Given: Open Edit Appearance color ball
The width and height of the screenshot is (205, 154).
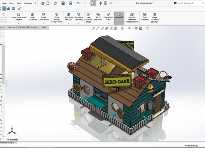Looking at the screenshot, I should [x=136, y=28].
